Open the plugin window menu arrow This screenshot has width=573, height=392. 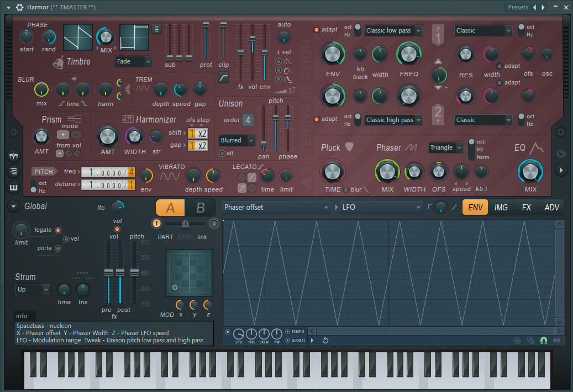[x=8, y=7]
